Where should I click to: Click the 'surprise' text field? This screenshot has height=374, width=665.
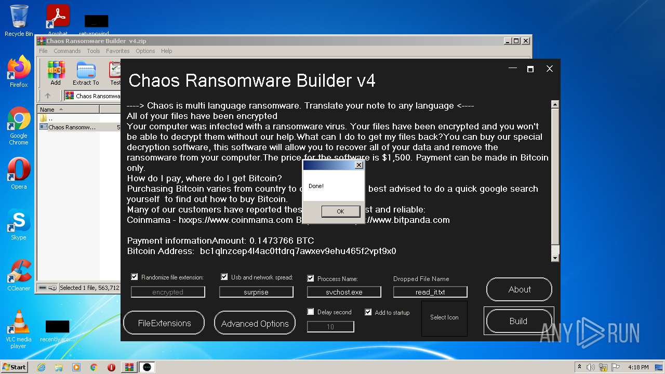(x=256, y=292)
